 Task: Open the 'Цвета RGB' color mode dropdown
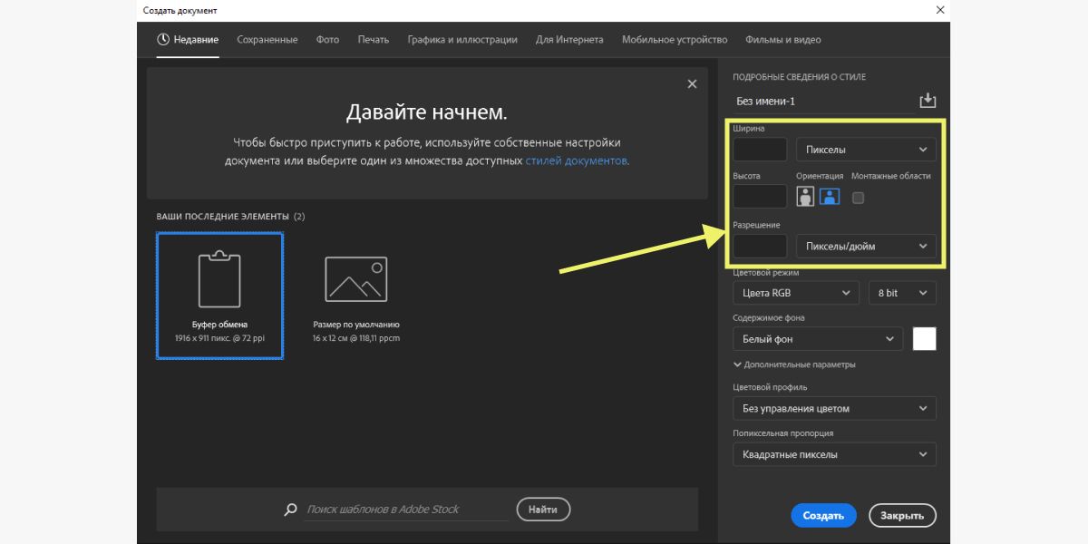[x=795, y=293]
